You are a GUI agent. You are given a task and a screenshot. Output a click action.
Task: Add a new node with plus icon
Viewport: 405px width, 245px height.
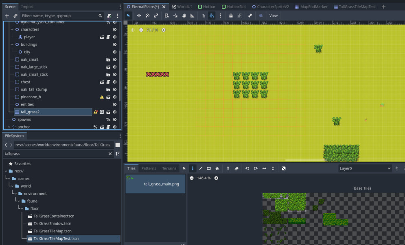click(x=7, y=16)
